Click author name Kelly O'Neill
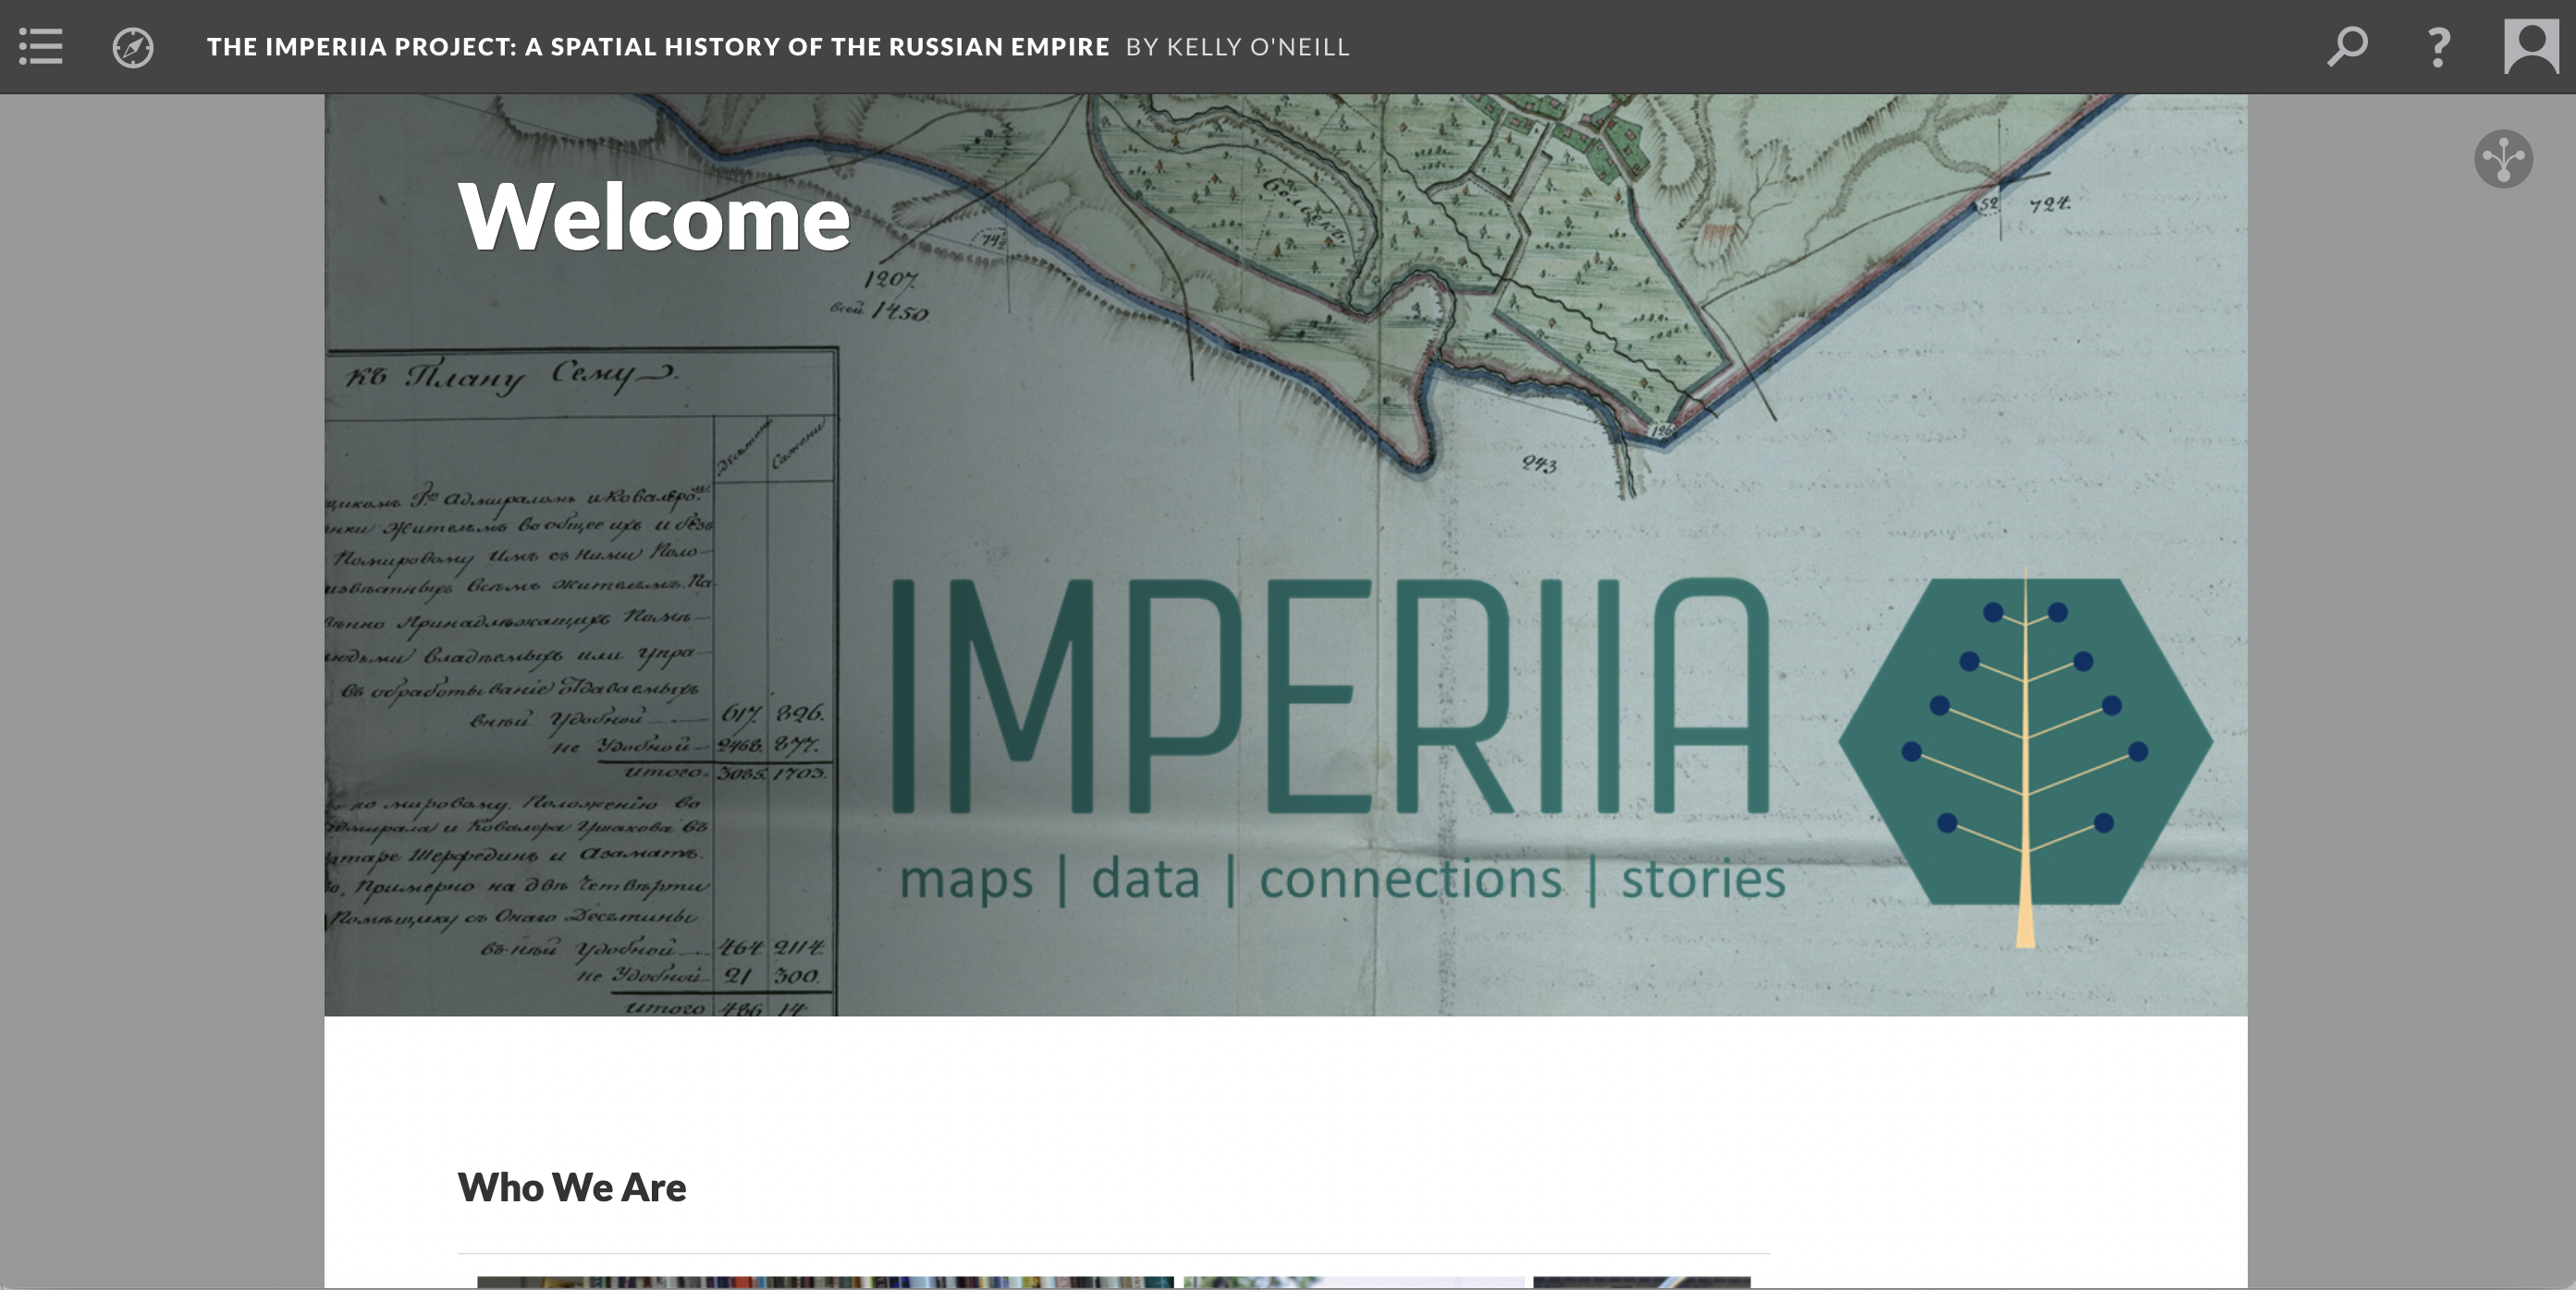This screenshot has width=2576, height=1290. pyautogui.click(x=1258, y=47)
